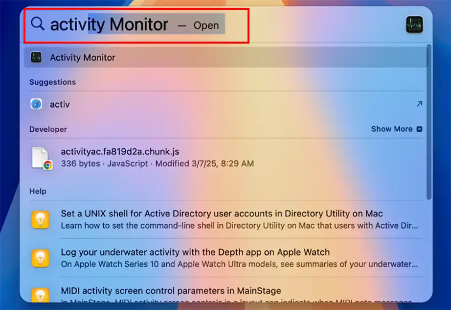This screenshot has height=310, width=451.
Task: Click the Developer section header
Action: pyautogui.click(x=48, y=129)
